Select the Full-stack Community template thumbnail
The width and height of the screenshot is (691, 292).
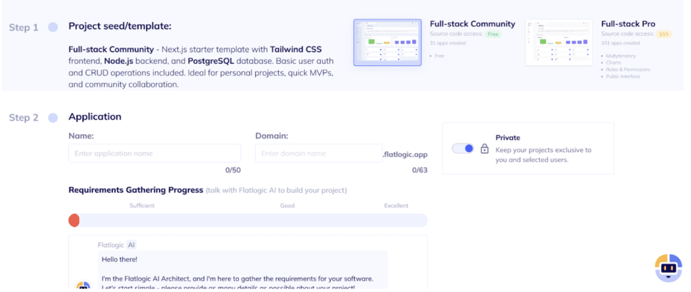tap(387, 42)
